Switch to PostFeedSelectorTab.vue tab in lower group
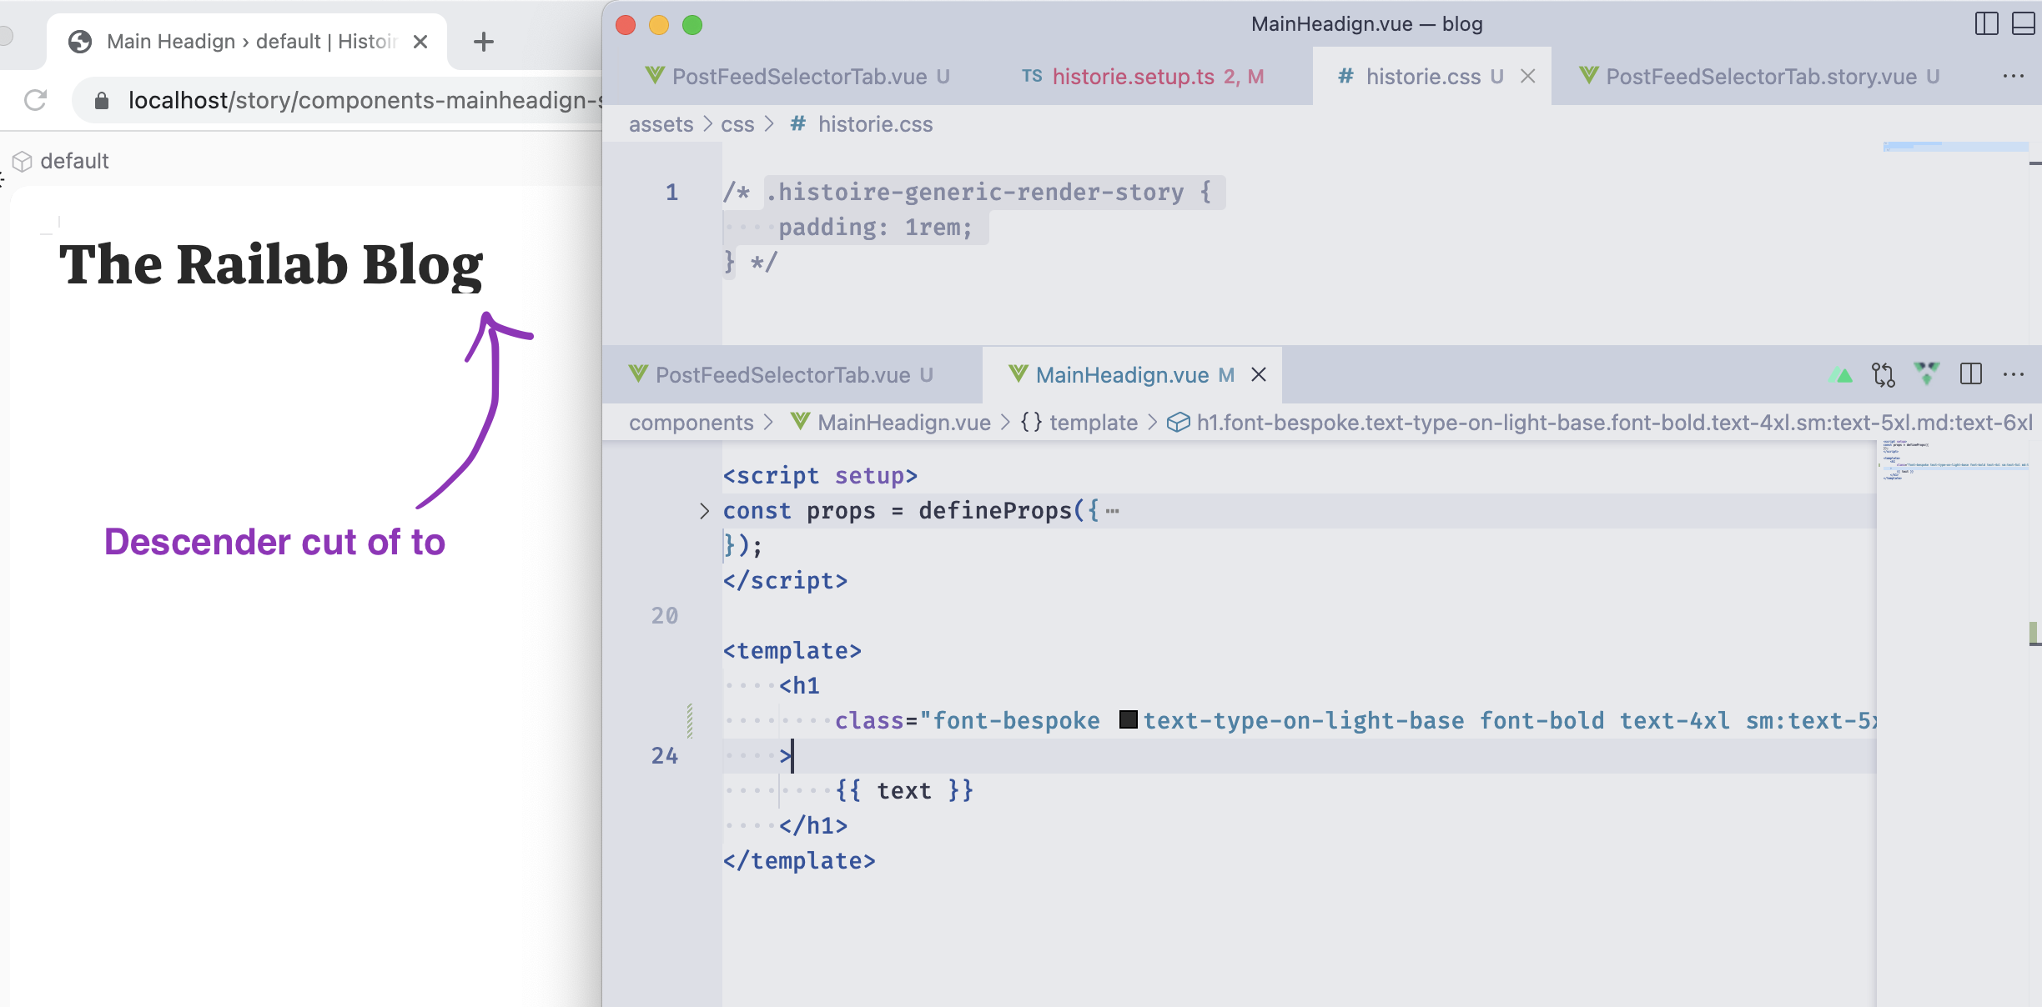 pos(781,375)
